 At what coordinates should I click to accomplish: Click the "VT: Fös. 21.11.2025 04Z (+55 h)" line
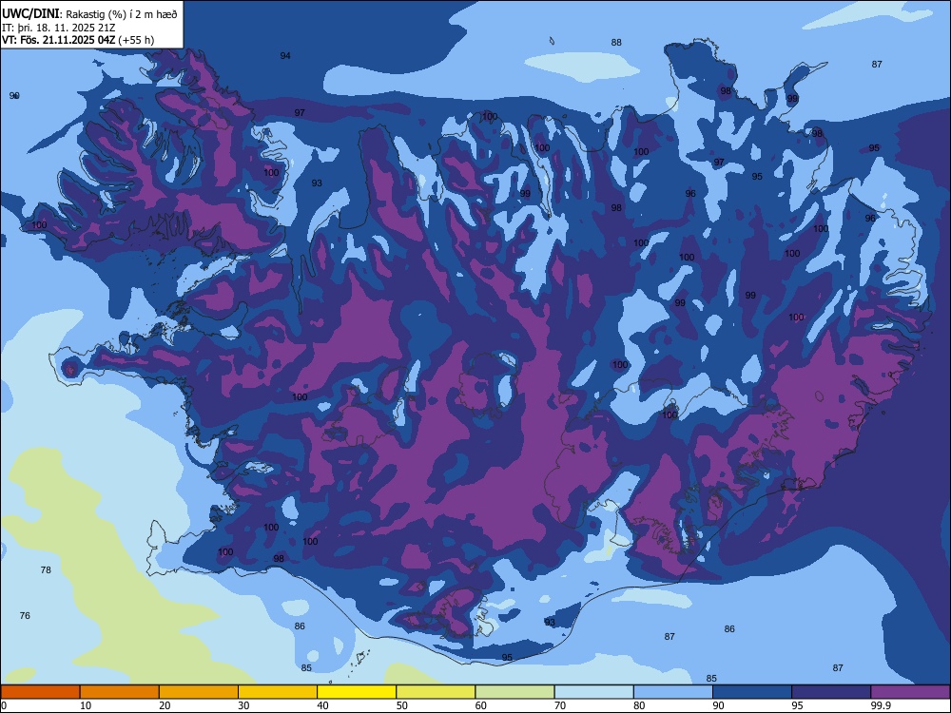78,40
